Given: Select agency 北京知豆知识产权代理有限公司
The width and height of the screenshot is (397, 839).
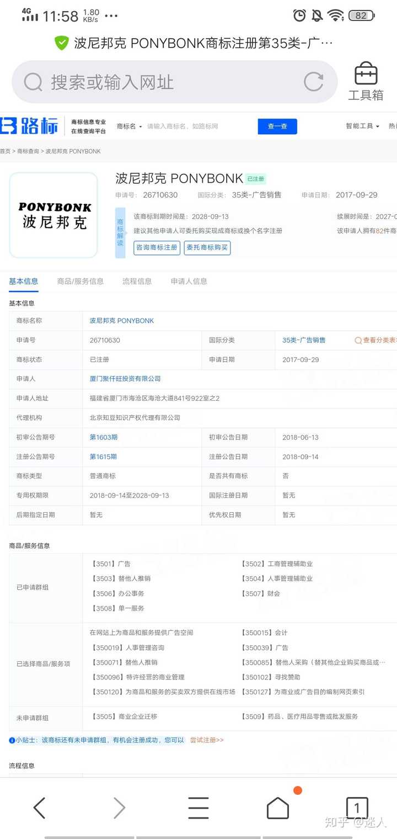Looking at the screenshot, I should point(135,417).
